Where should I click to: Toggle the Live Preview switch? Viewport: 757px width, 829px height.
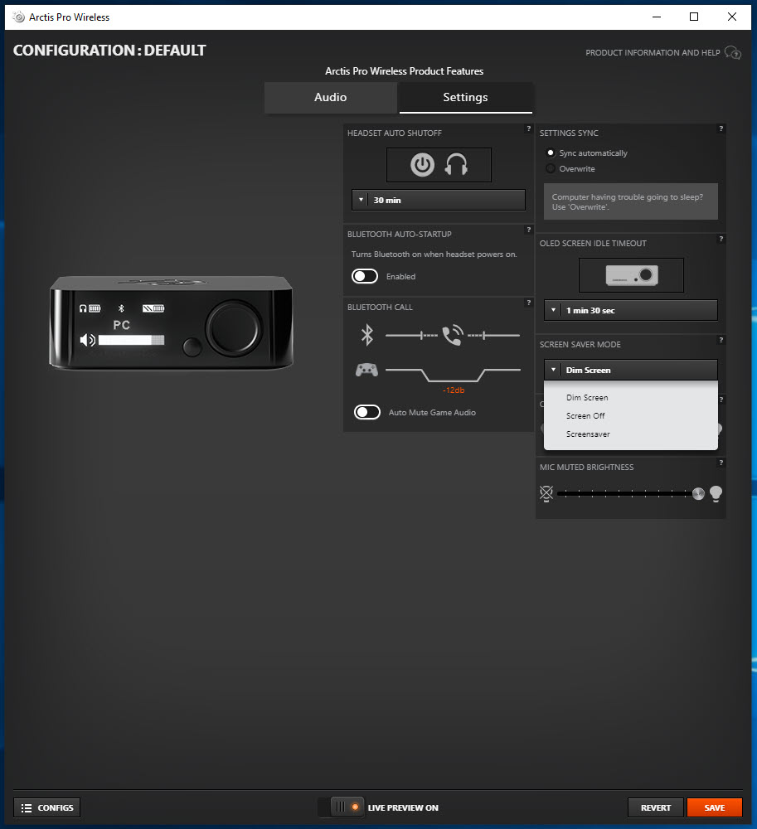[342, 807]
